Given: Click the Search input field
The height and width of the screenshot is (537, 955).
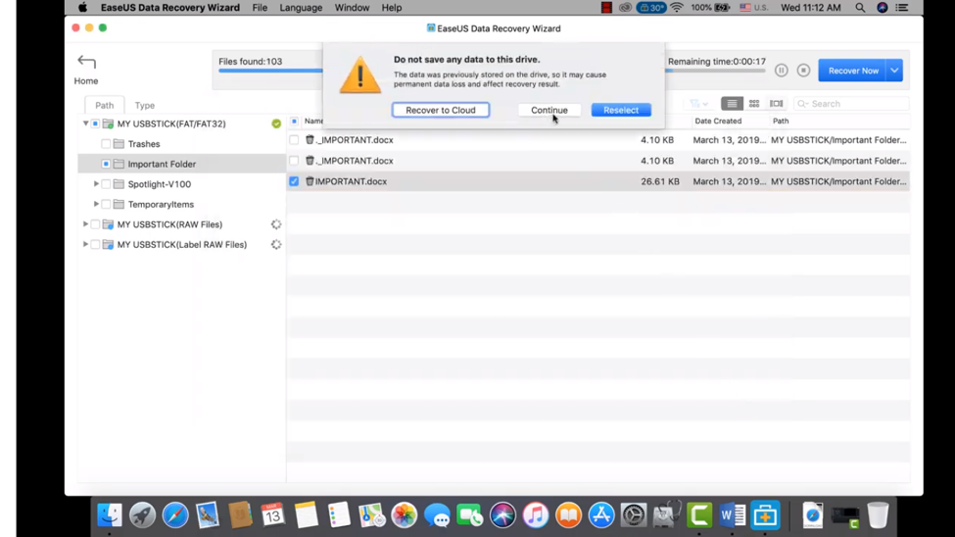Looking at the screenshot, I should (851, 104).
